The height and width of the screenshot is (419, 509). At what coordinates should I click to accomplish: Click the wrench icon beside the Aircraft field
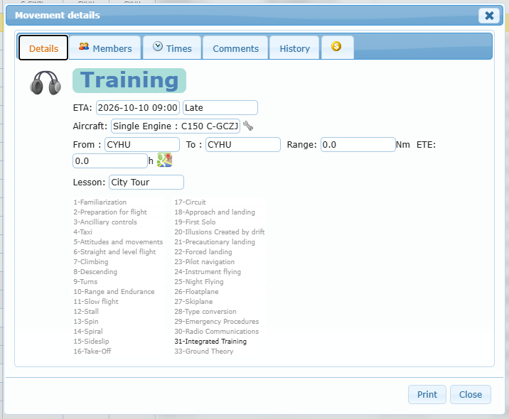248,126
